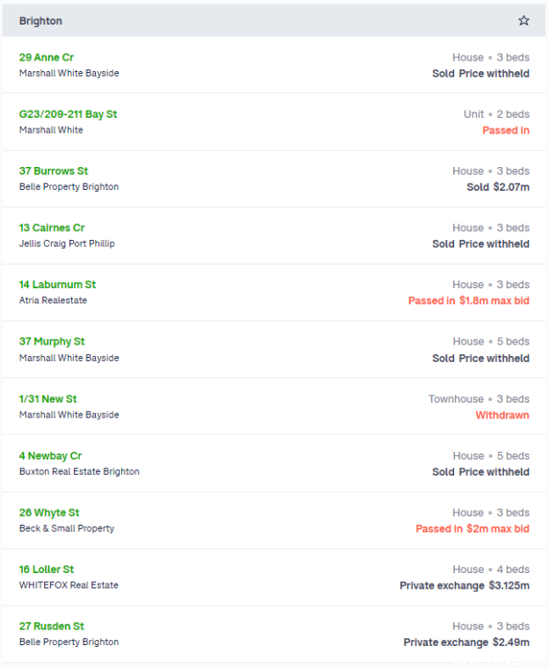Open the G23/209-211 Bay St listing
This screenshot has height=668, width=549.
(x=68, y=114)
